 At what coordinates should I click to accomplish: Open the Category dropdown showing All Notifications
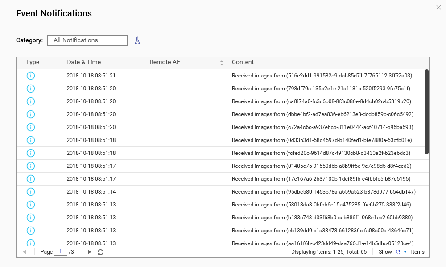pos(87,40)
